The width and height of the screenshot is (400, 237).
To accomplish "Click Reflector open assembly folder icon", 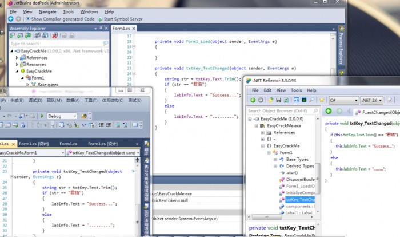I will pyautogui.click(x=271, y=100).
